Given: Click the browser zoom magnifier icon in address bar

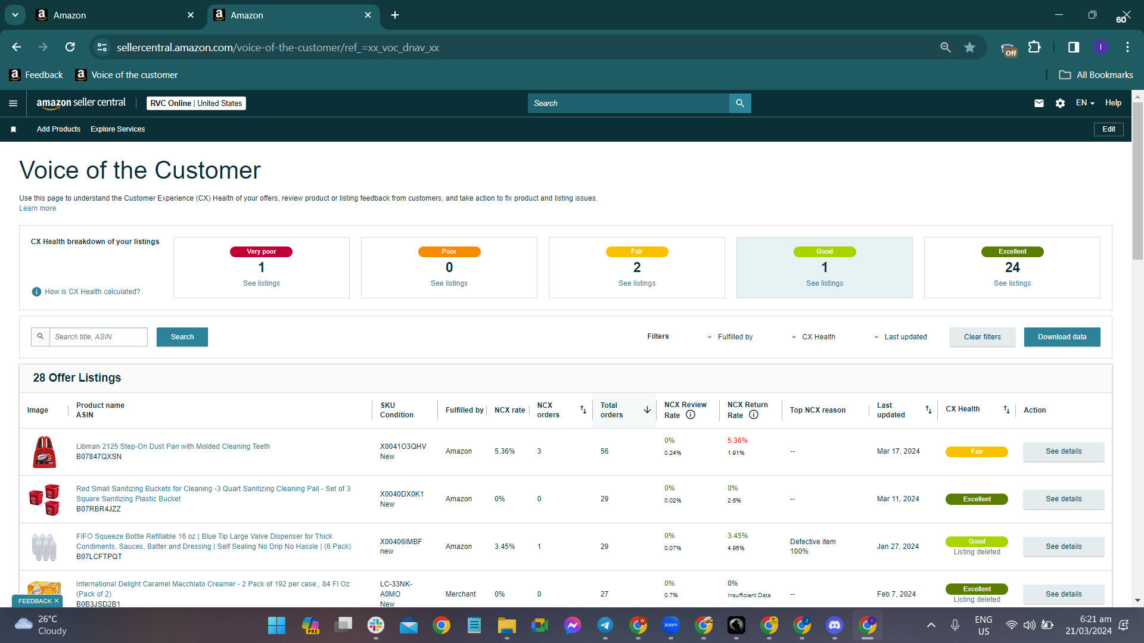Looking at the screenshot, I should point(946,47).
